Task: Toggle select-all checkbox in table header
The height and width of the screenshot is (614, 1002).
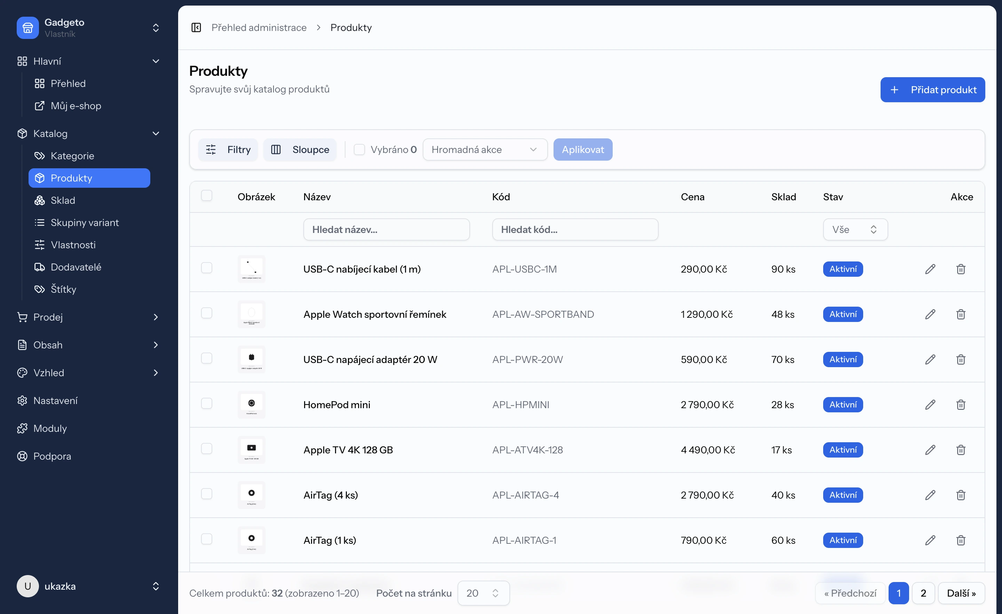Action: 207,195
